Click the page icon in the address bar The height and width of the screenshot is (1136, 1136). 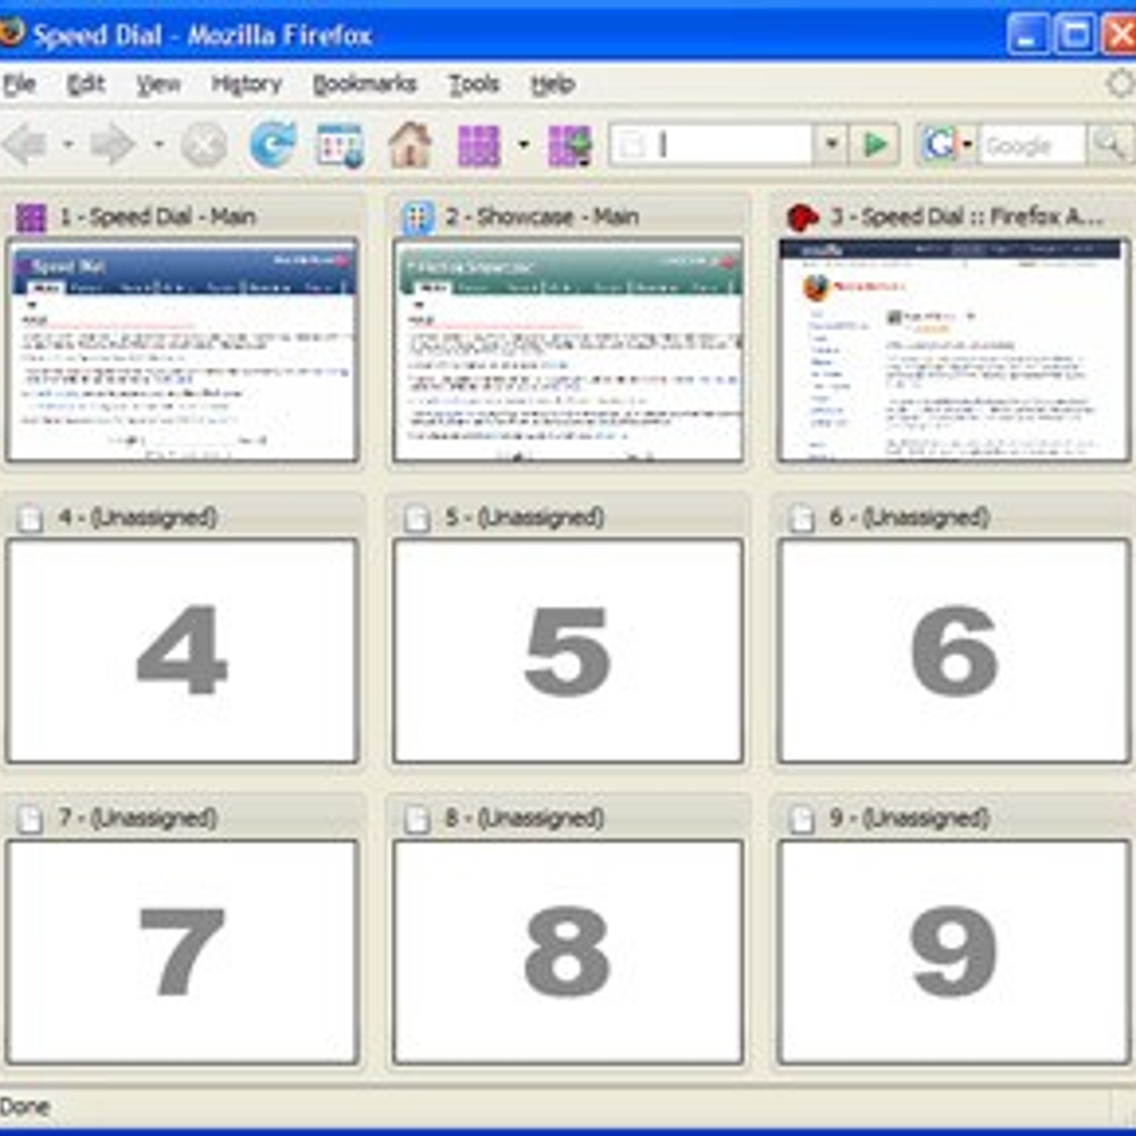tap(632, 145)
